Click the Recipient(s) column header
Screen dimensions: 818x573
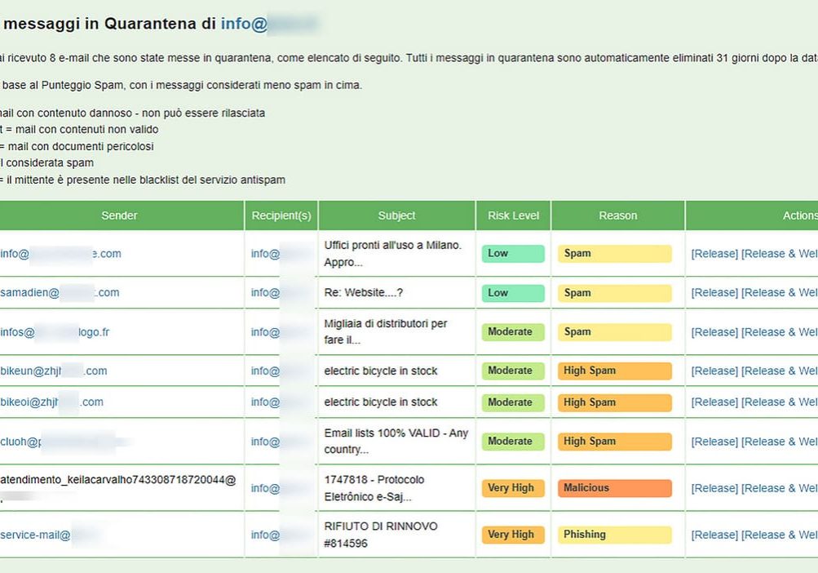point(281,215)
